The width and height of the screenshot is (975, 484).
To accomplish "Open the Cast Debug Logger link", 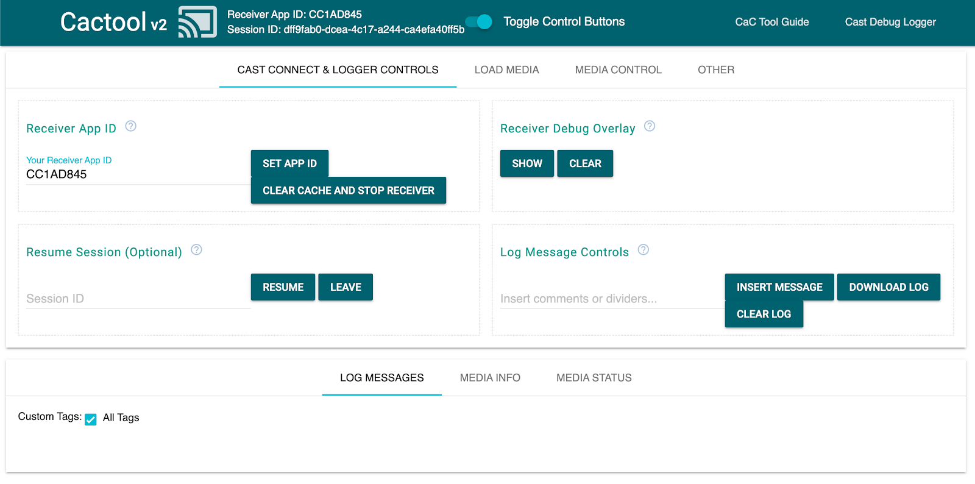I will click(890, 22).
